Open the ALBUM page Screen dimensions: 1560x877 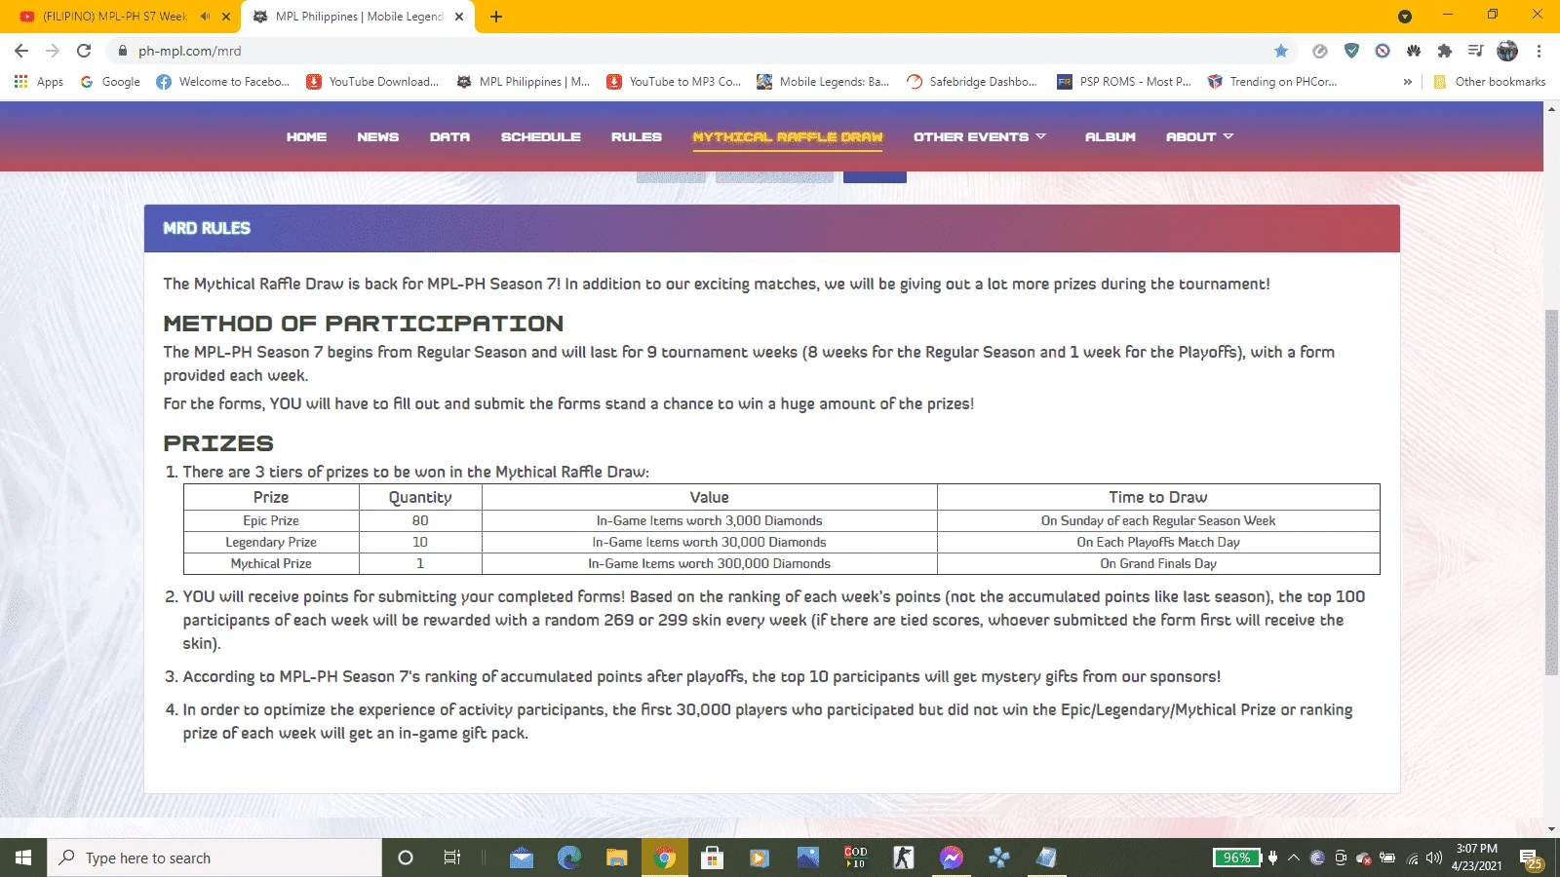[x=1111, y=137]
